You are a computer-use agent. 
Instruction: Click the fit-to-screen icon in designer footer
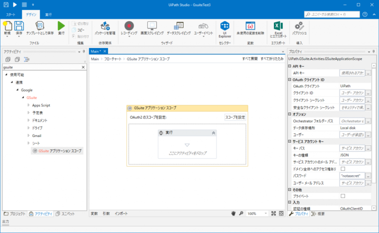click(273, 214)
